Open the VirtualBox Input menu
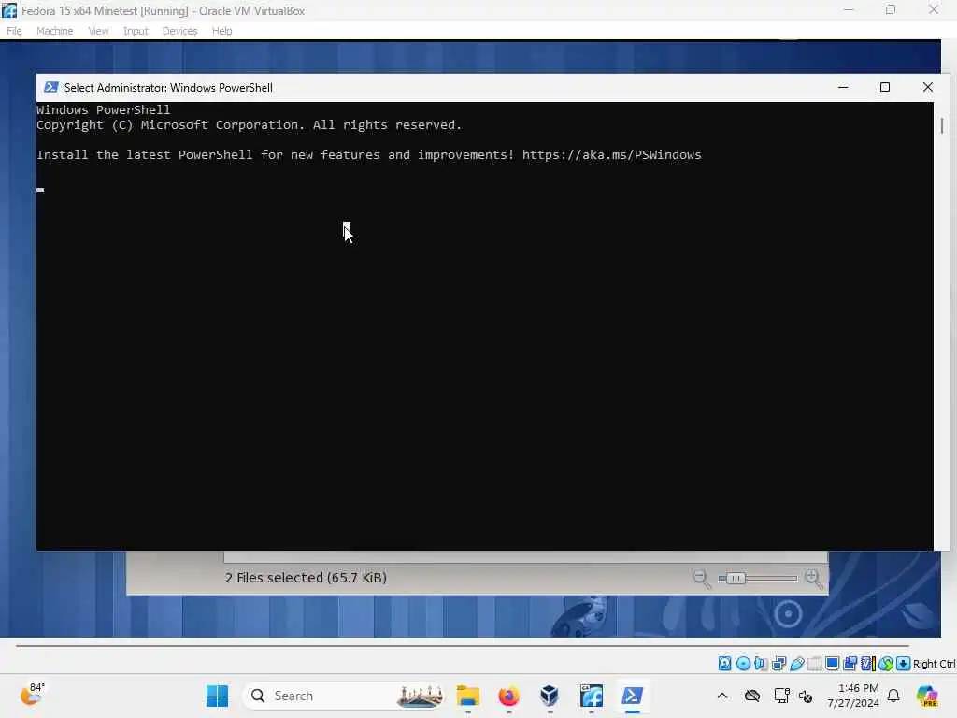Image resolution: width=957 pixels, height=718 pixels. (136, 31)
